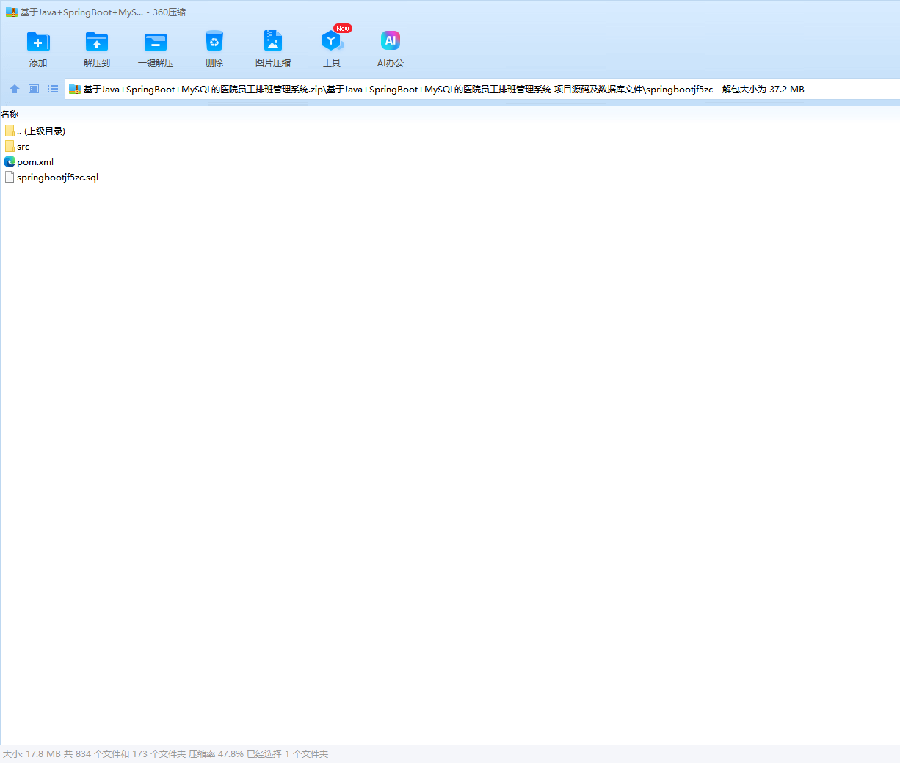Click the status bar size summary text
This screenshot has height=763, width=900.
[x=165, y=754]
